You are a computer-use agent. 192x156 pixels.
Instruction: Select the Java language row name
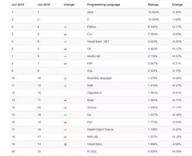[x=90, y=12]
